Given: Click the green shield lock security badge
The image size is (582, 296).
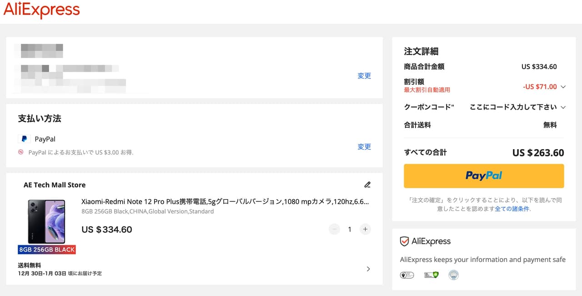Looking at the screenshot, I should coord(431,275).
